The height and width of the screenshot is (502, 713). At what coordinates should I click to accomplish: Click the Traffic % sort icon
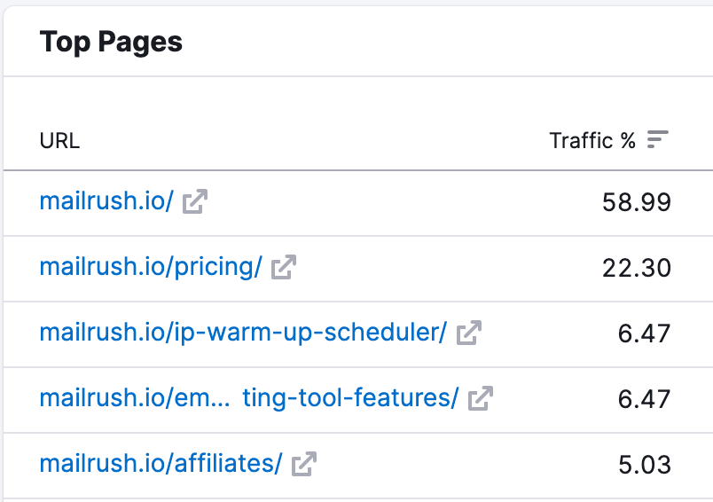pos(657,139)
